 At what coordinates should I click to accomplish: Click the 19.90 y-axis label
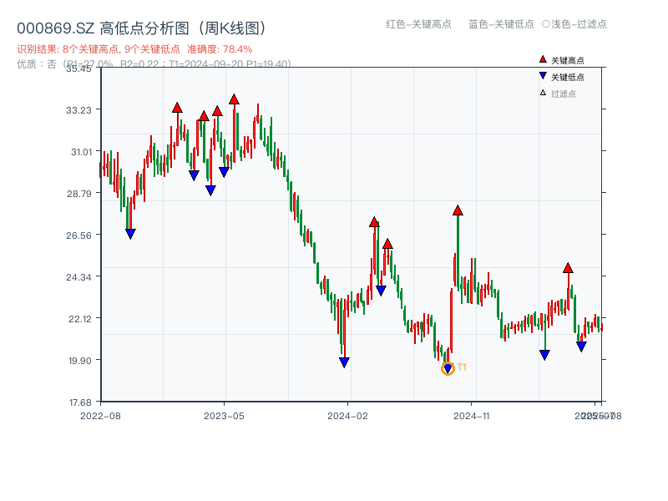[x=80, y=361]
